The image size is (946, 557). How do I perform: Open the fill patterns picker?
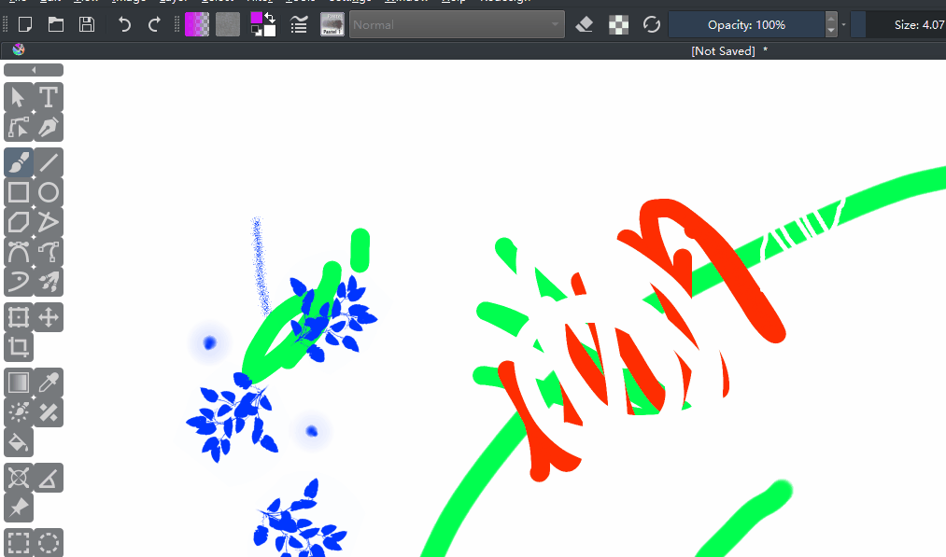point(228,24)
